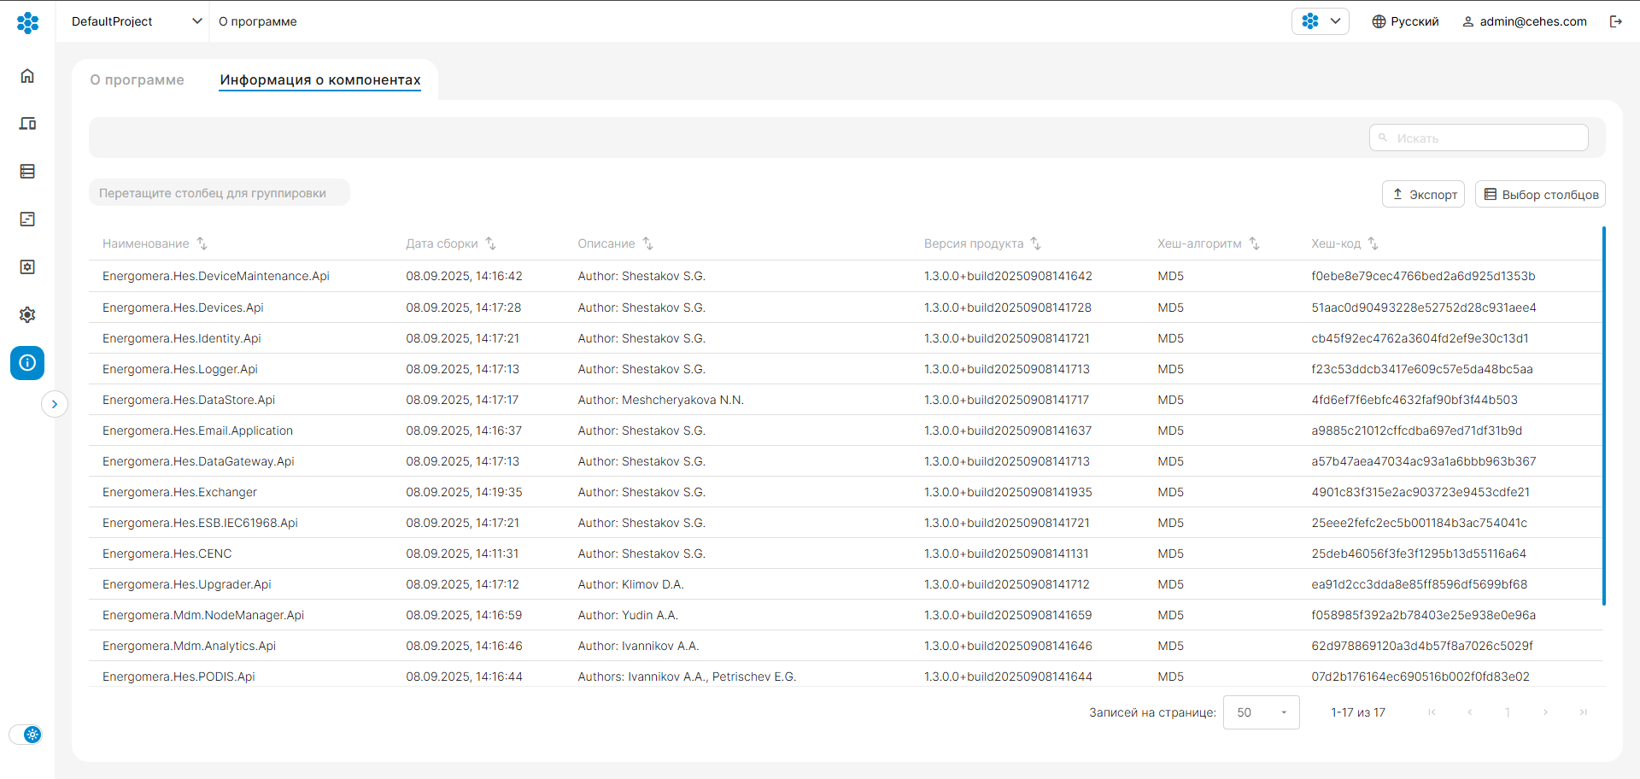This screenshot has width=1640, height=779.
Task: Open the devices icon in sidebar
Action: coord(27,124)
